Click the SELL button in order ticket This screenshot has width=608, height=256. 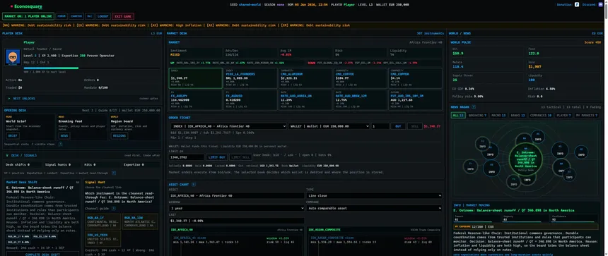[x=415, y=126]
